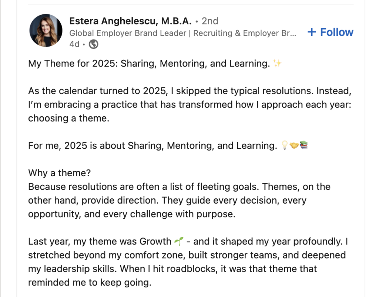The image size is (379, 297).
Task: Click the paragraph starting As the calendar turned
Action: tap(190, 105)
